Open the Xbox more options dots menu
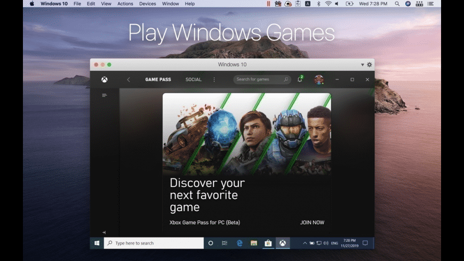 click(x=214, y=79)
